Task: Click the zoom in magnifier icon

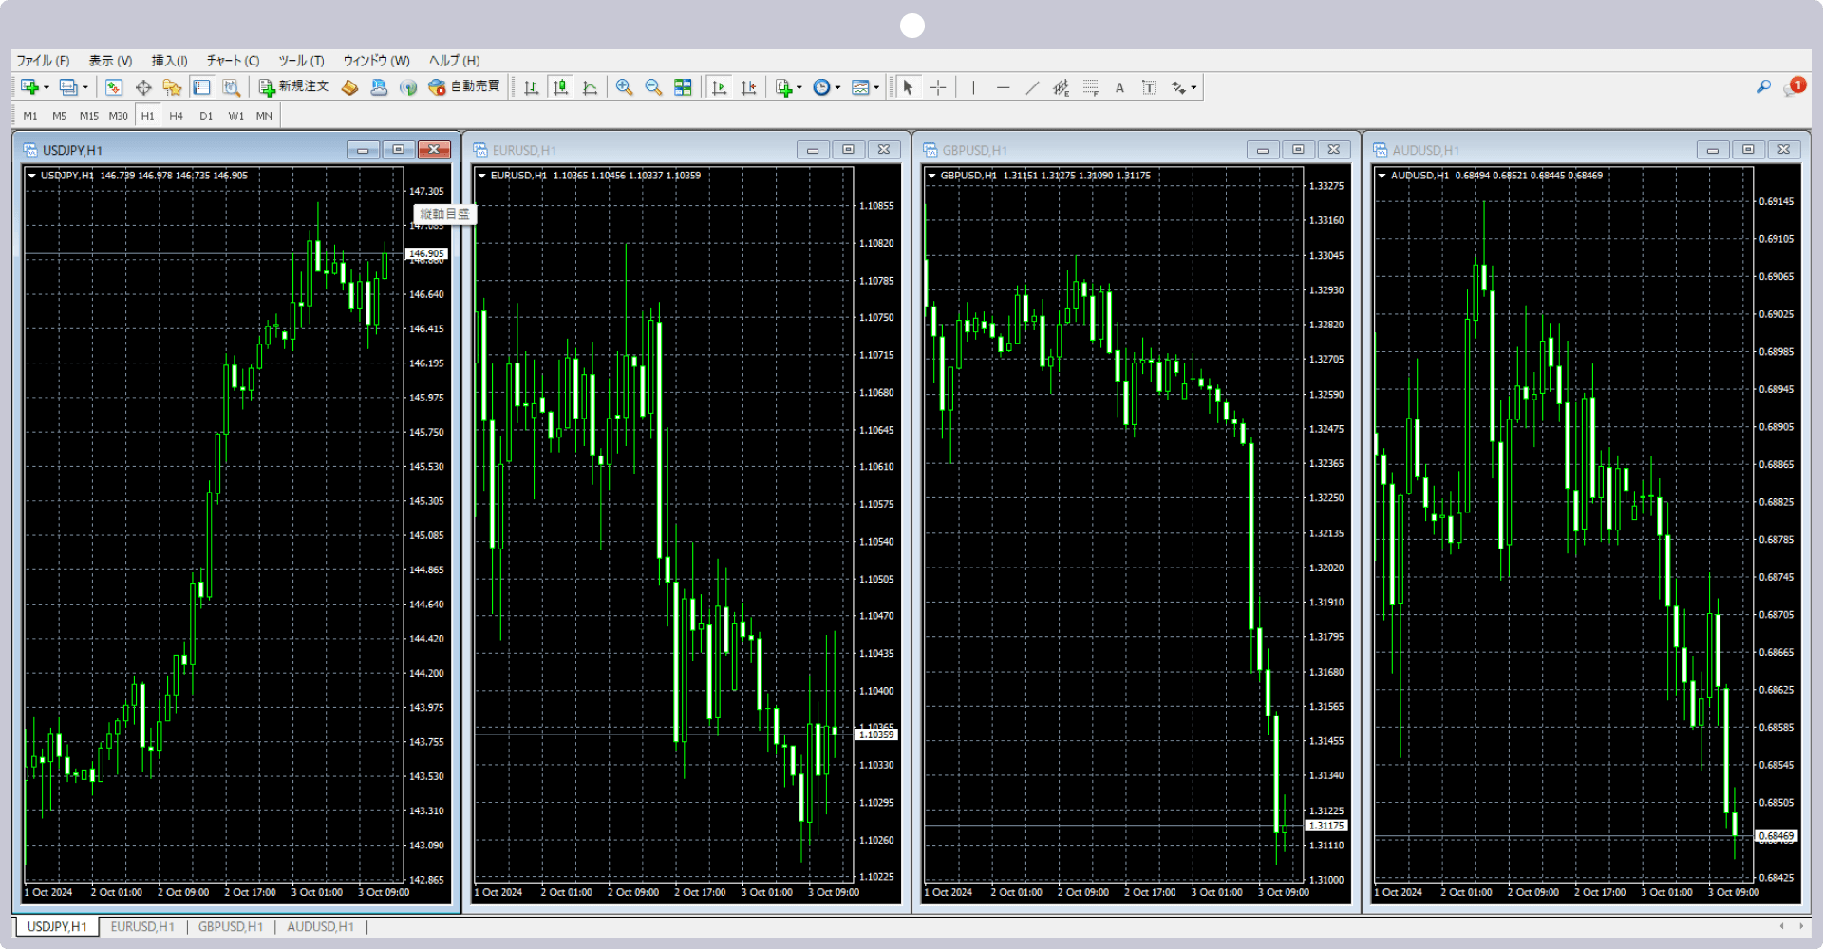Action: [x=624, y=87]
